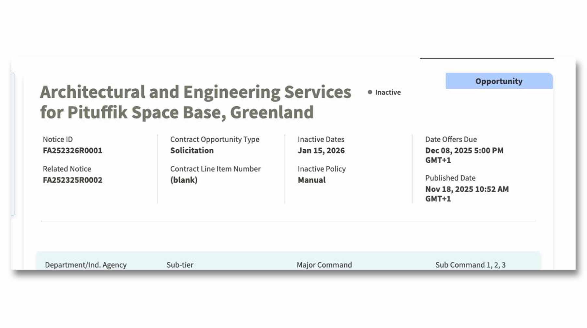Click the Inactive status dot icon
The width and height of the screenshot is (587, 328).
[x=370, y=92]
